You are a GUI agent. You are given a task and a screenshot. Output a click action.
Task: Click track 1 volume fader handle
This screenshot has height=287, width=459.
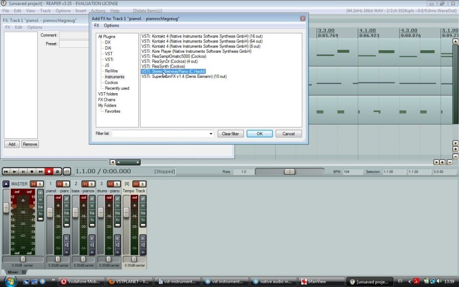point(50,213)
